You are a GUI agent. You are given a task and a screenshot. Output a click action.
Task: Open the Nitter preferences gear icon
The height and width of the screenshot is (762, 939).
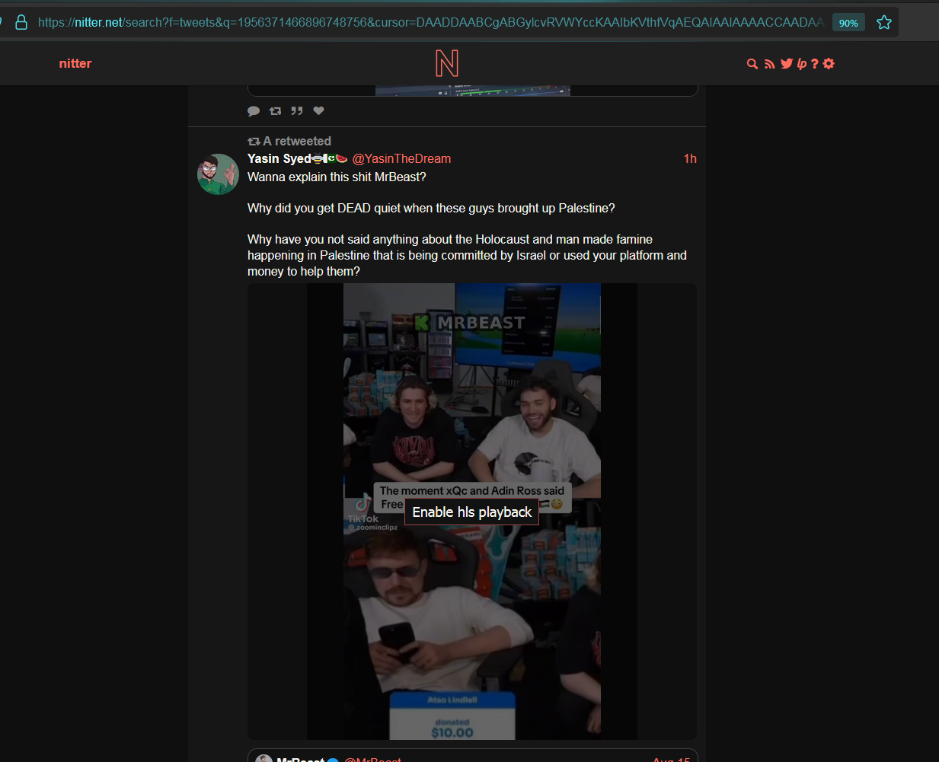pos(829,64)
